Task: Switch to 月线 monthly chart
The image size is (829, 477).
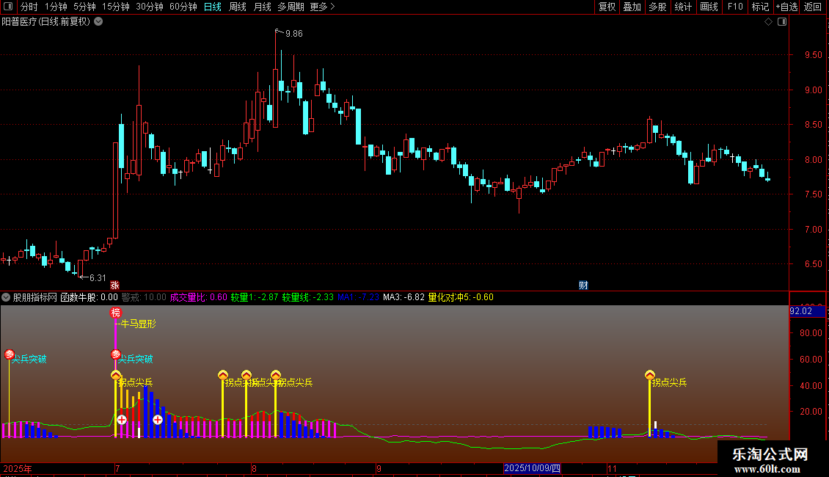Action: (x=262, y=7)
